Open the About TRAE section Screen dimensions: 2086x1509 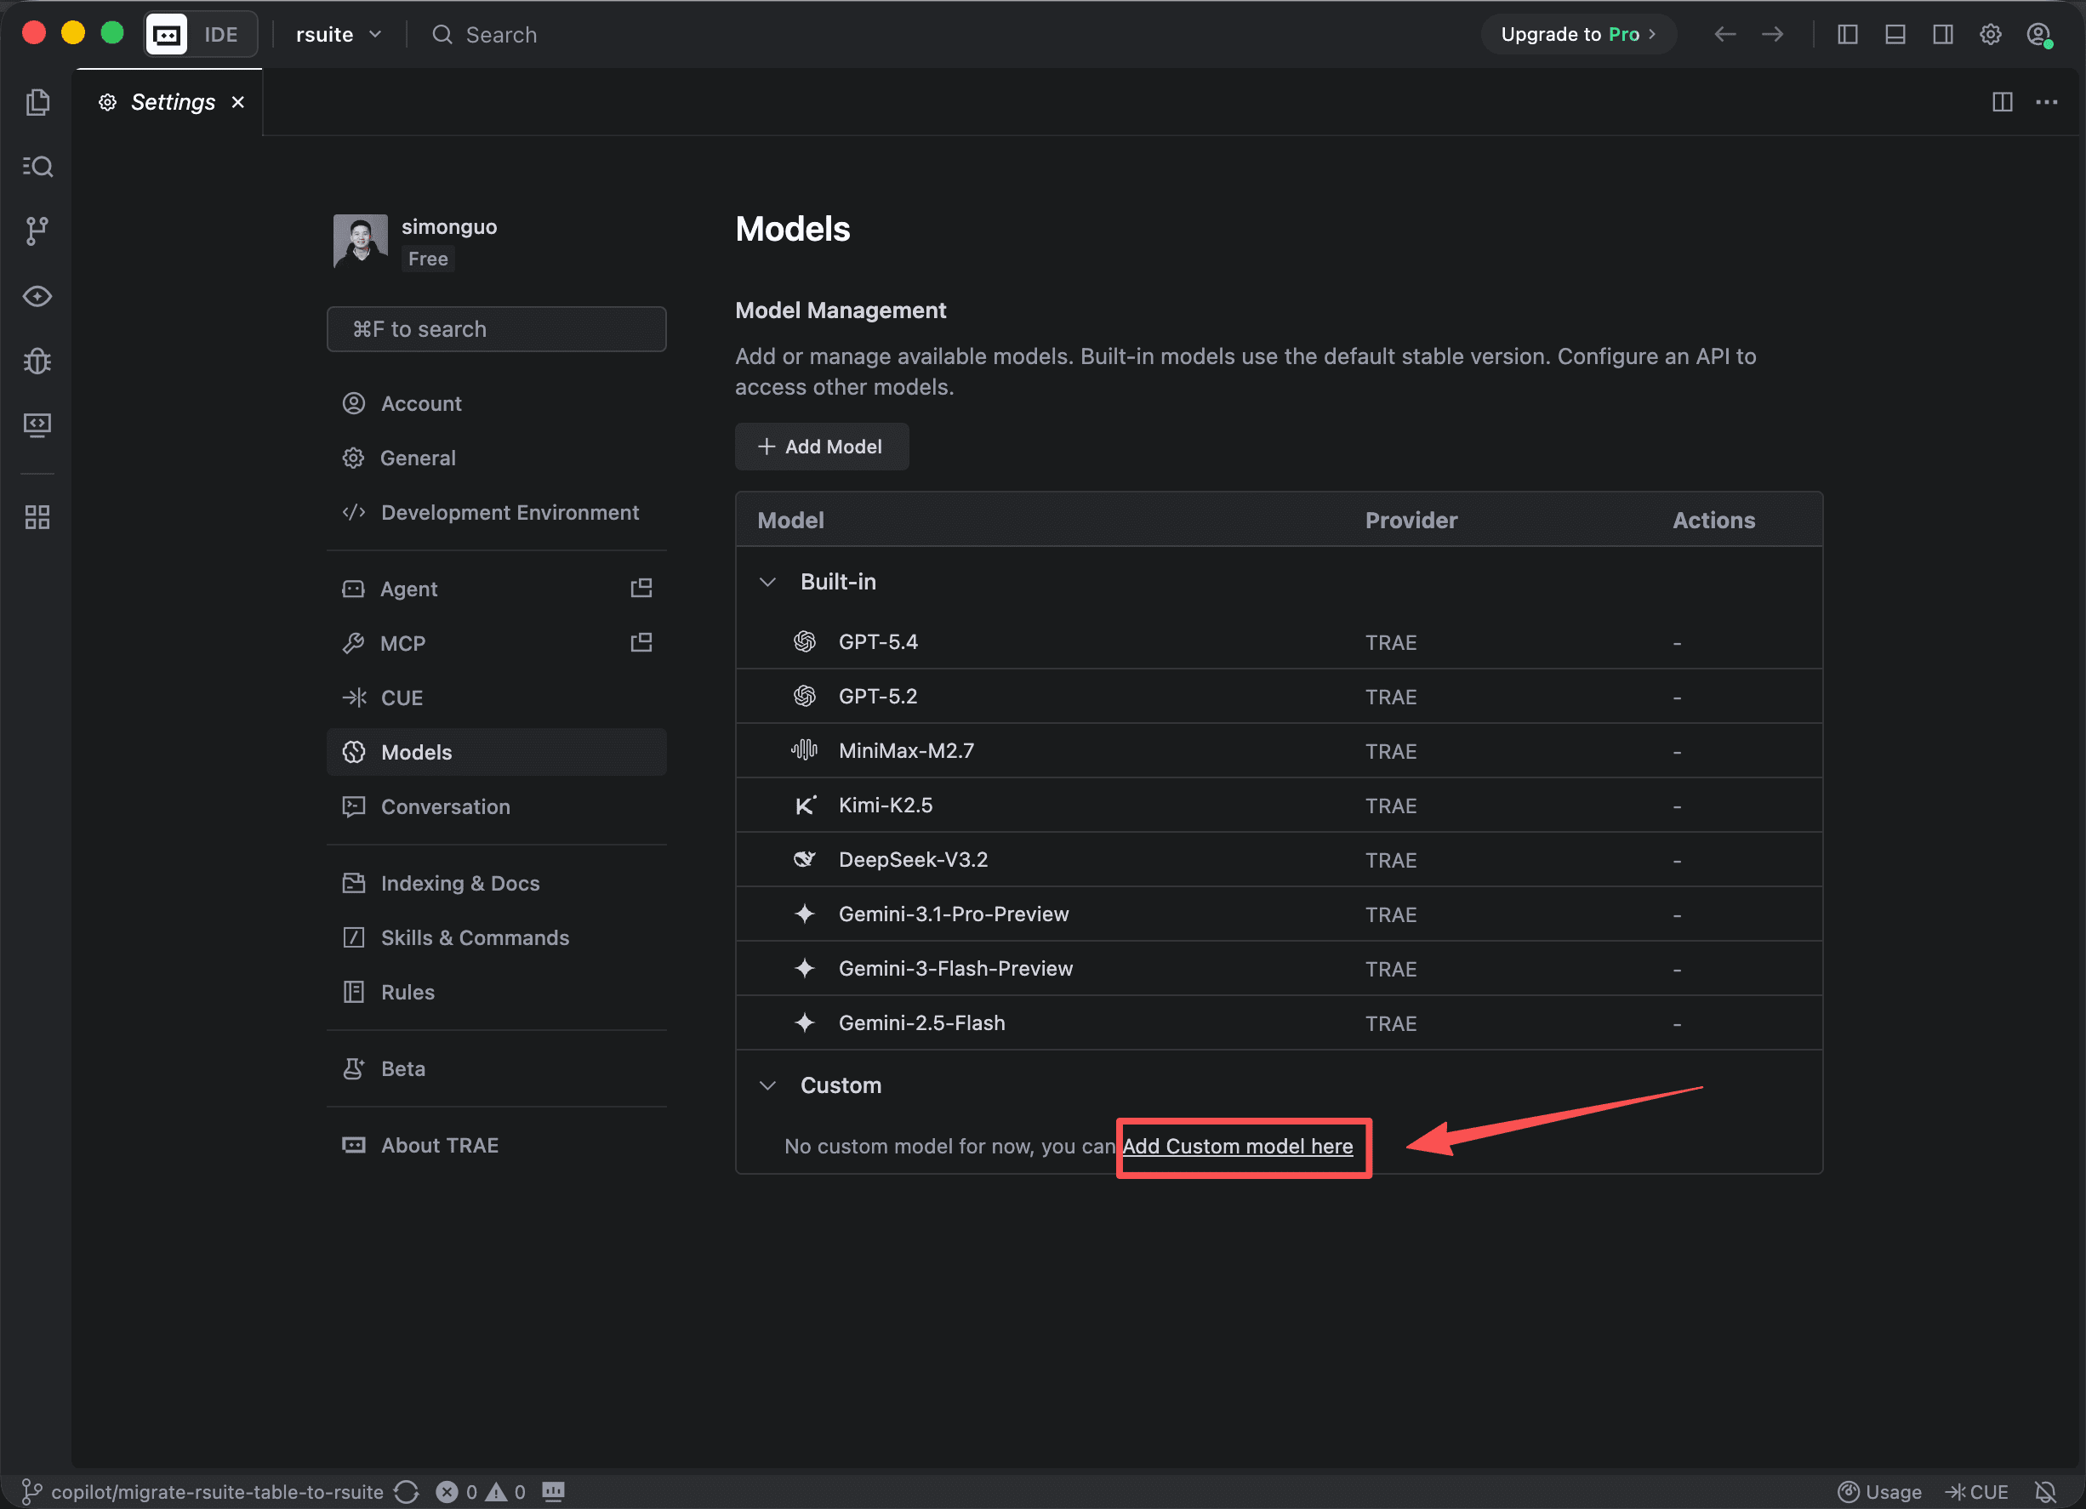(x=497, y=1146)
